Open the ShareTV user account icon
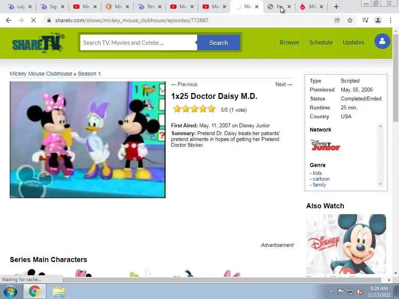 [x=382, y=41]
